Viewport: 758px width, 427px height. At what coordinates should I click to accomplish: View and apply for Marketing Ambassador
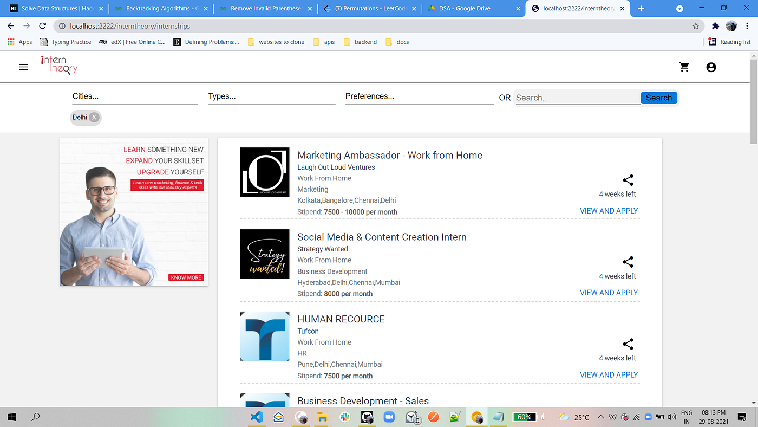[609, 211]
